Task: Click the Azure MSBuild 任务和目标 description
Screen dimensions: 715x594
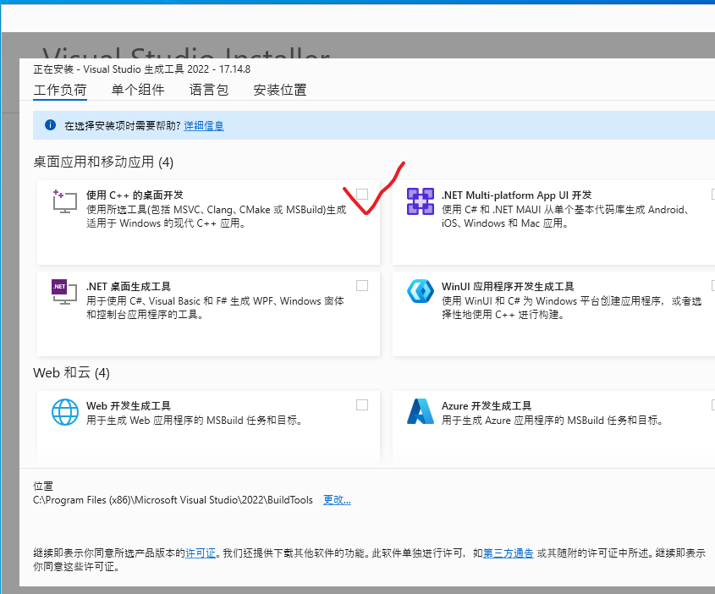Action: click(x=552, y=420)
